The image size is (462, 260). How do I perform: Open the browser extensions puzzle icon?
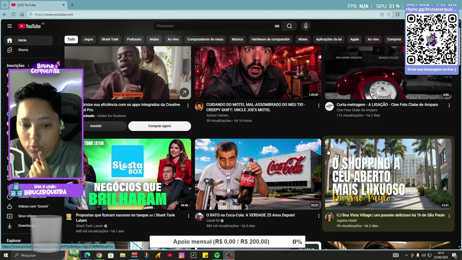pos(397,14)
